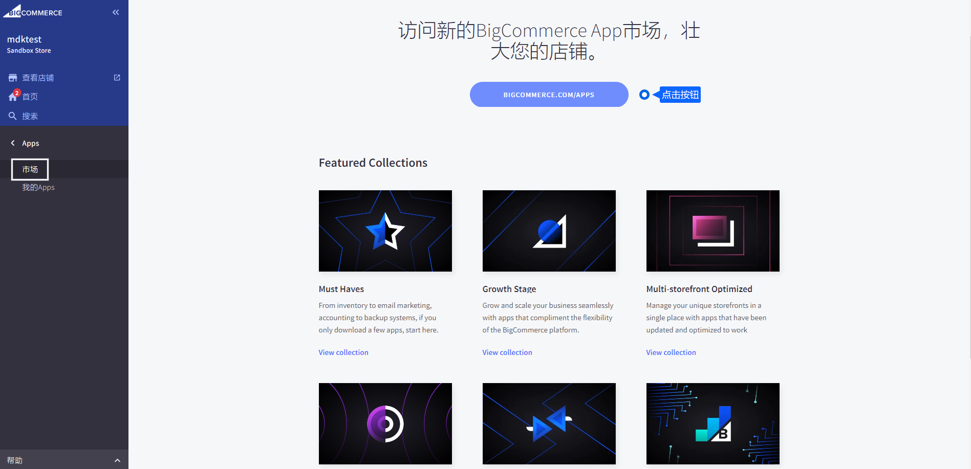The width and height of the screenshot is (971, 469).
Task: Open View collection link under Growth Stage
Action: [x=507, y=352]
